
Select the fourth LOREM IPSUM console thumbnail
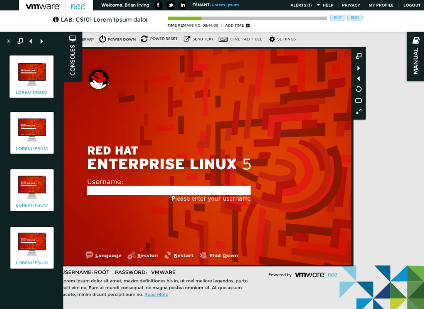pos(32,248)
